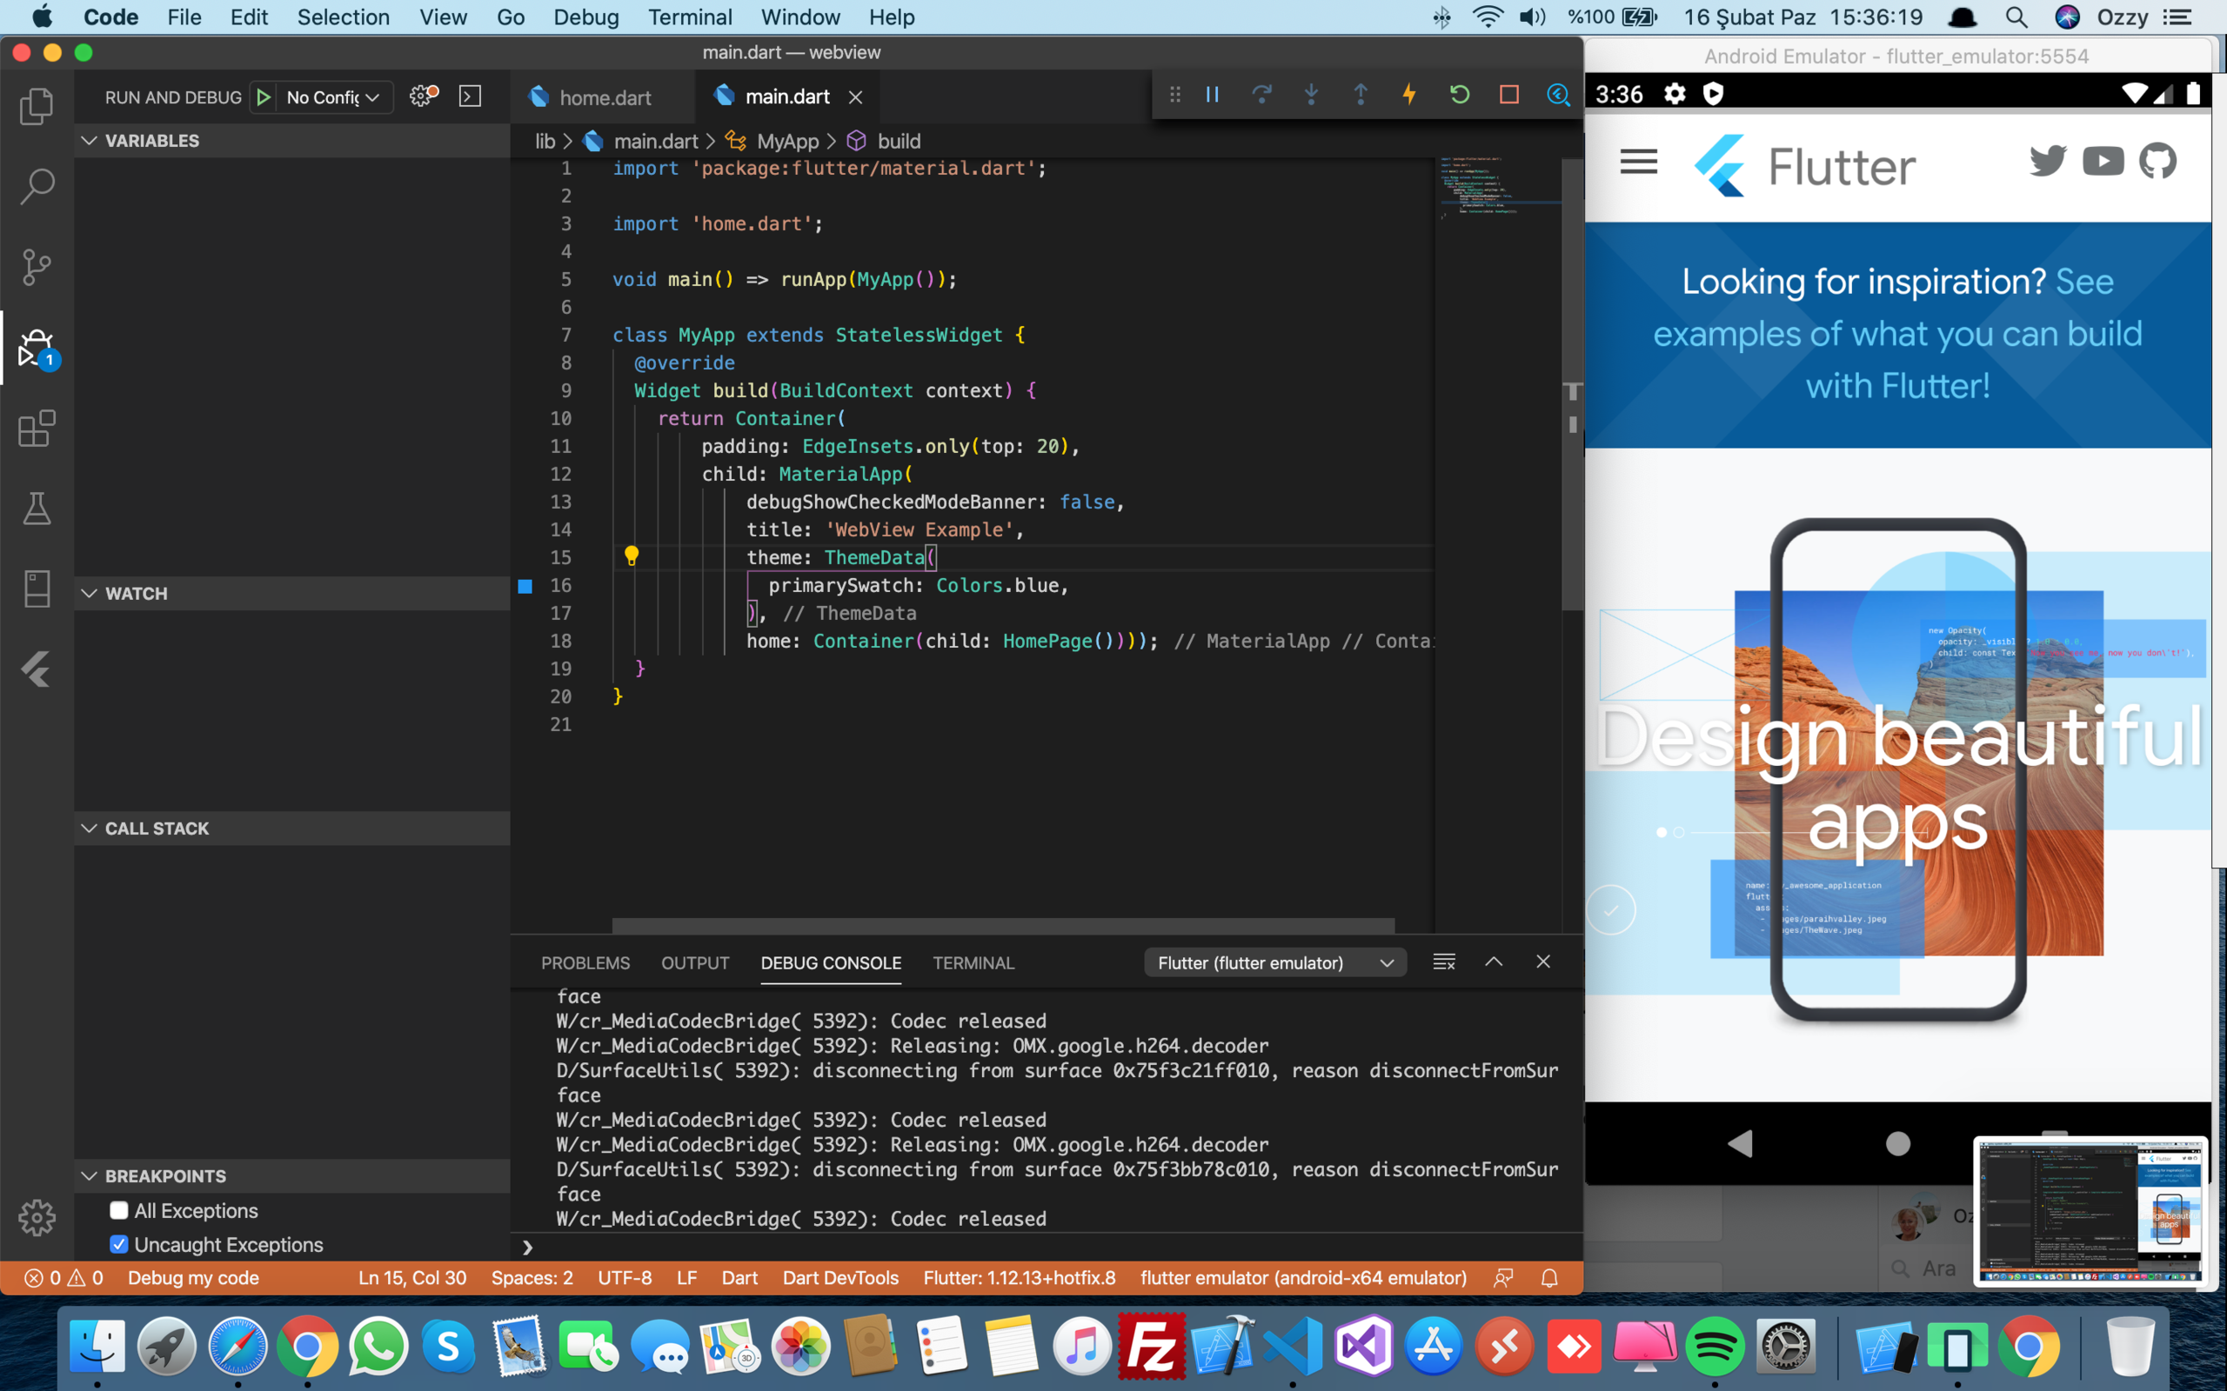The width and height of the screenshot is (2227, 1391).
Task: Open the Selection menu in menu bar
Action: (343, 17)
